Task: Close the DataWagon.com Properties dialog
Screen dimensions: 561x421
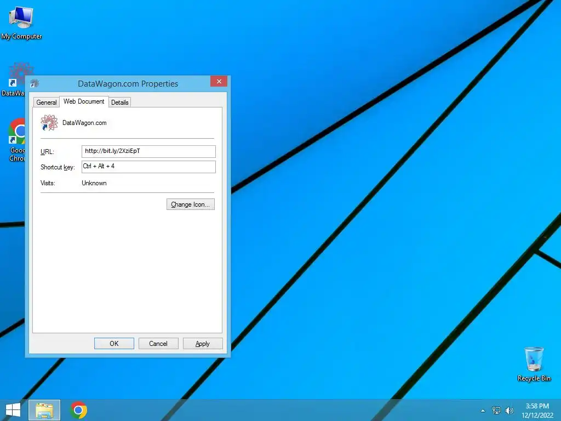Action: [219, 81]
